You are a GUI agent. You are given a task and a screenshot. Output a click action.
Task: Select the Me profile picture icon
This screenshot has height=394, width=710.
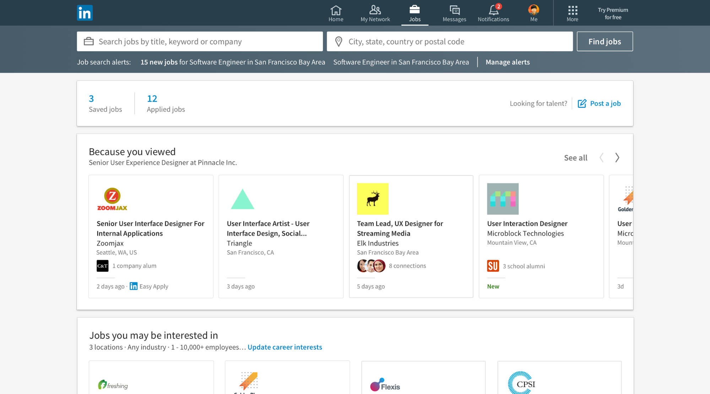[x=533, y=10]
